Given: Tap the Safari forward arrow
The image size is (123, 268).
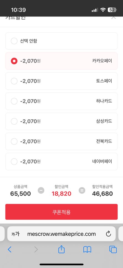Looking at the screenshot, I should [36, 249].
